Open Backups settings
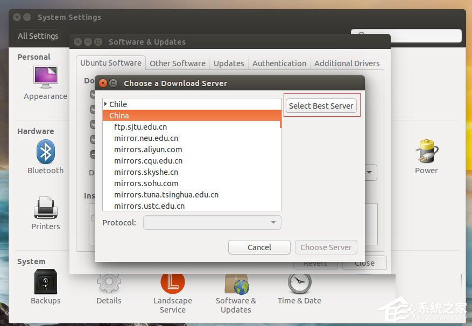472x326 pixels. [x=45, y=282]
